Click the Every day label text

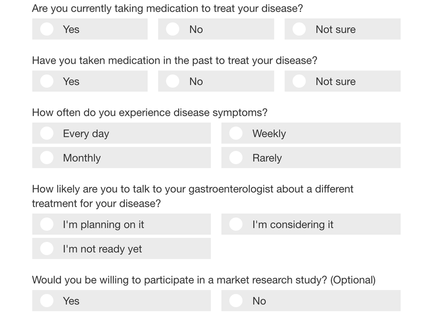86,134
